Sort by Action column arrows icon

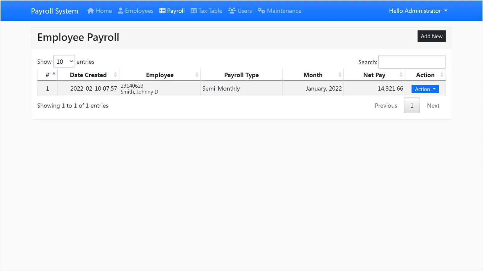442,75
